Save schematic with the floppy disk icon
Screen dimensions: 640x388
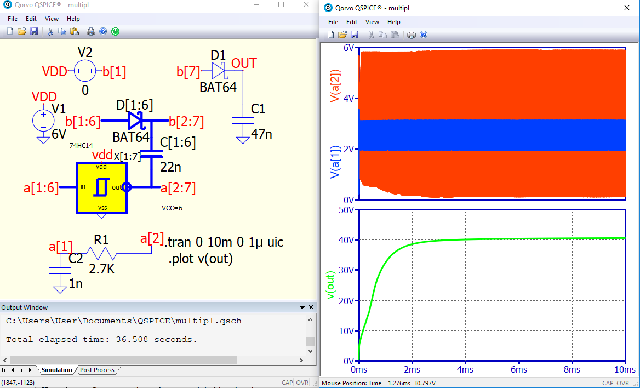tap(34, 31)
